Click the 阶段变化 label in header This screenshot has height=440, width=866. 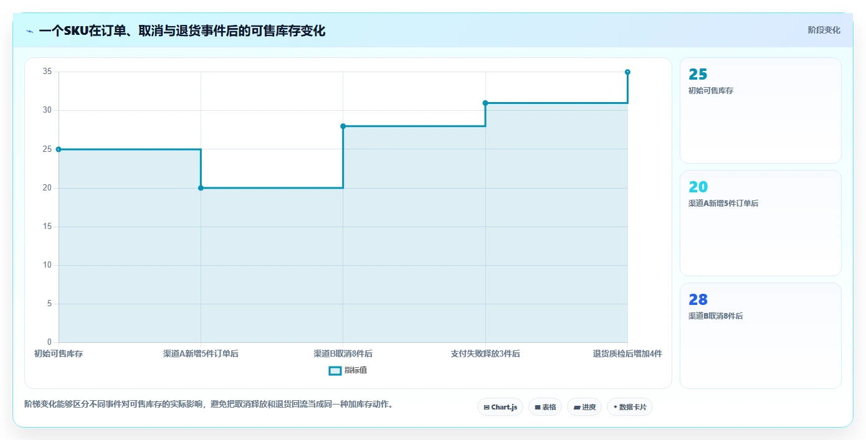824,30
